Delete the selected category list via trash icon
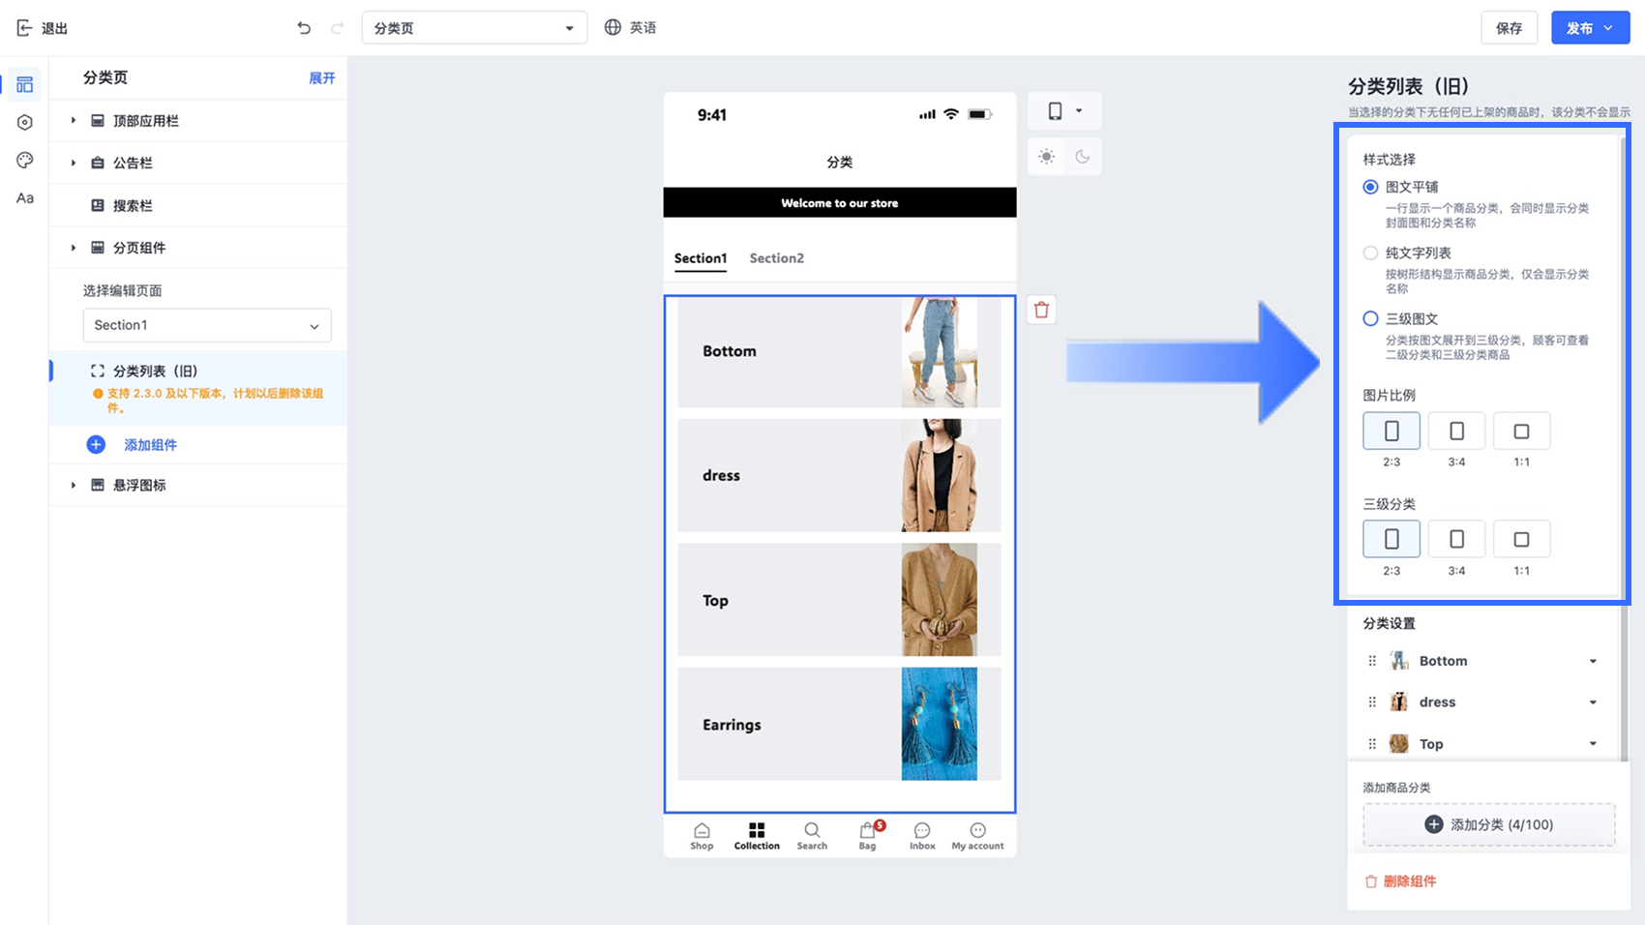This screenshot has height=925, width=1645. (x=1041, y=310)
